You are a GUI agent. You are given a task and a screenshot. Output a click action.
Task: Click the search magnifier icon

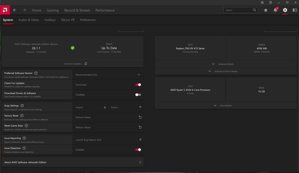coord(255,10)
